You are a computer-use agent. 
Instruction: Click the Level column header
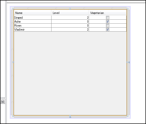[70, 13]
